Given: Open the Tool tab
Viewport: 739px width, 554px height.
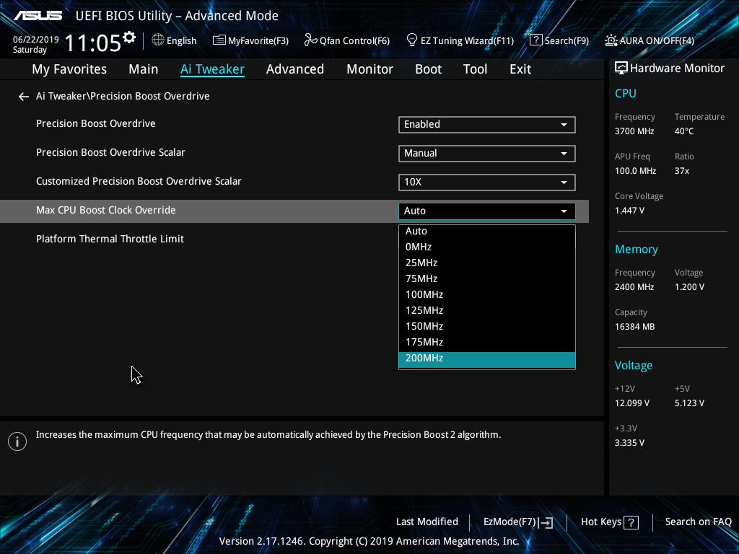Looking at the screenshot, I should [475, 69].
